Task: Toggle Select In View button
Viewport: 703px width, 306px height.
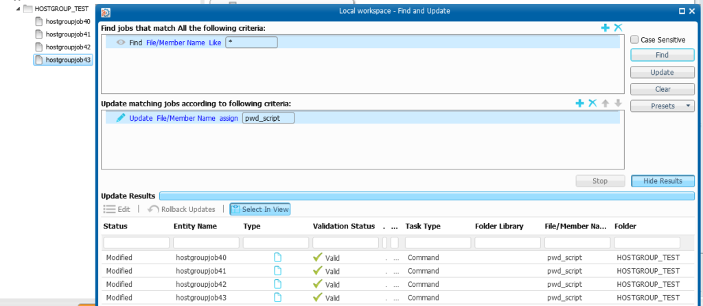Action: click(x=260, y=209)
